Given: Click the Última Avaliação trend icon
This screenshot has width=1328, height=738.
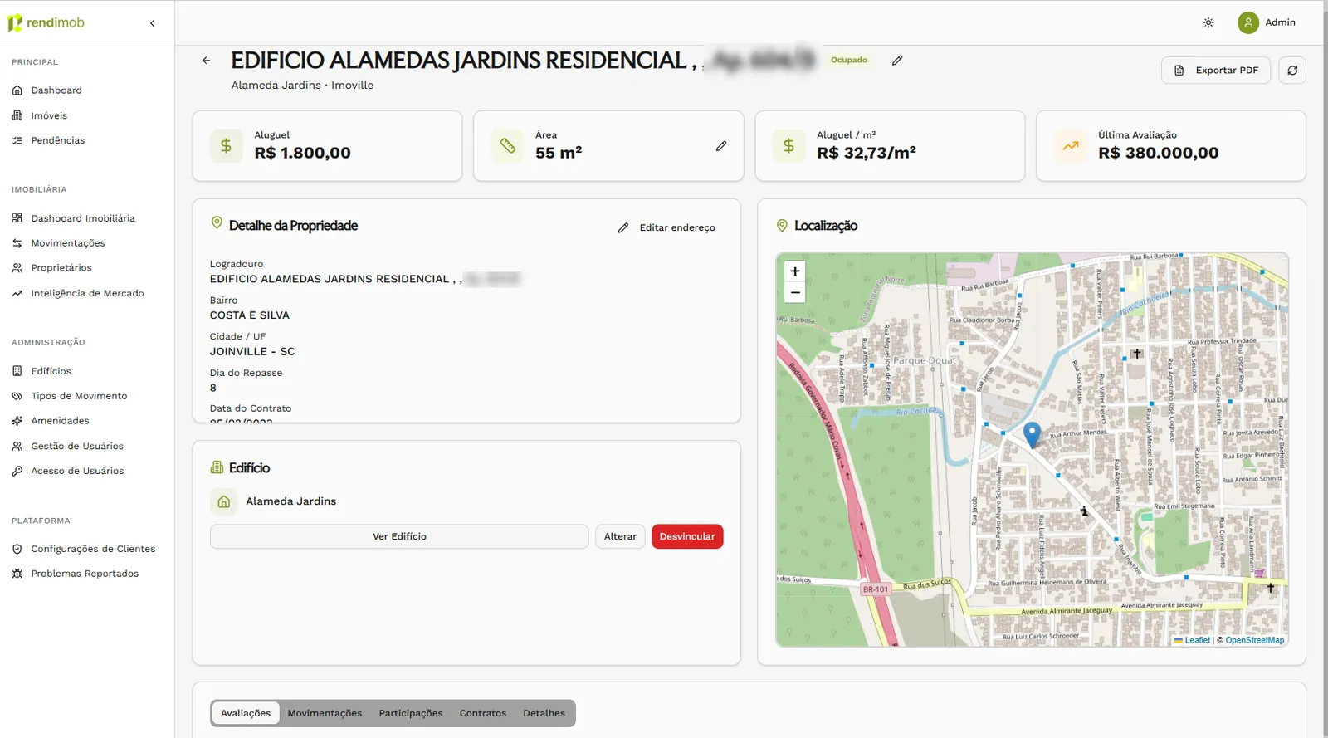Looking at the screenshot, I should (1071, 146).
